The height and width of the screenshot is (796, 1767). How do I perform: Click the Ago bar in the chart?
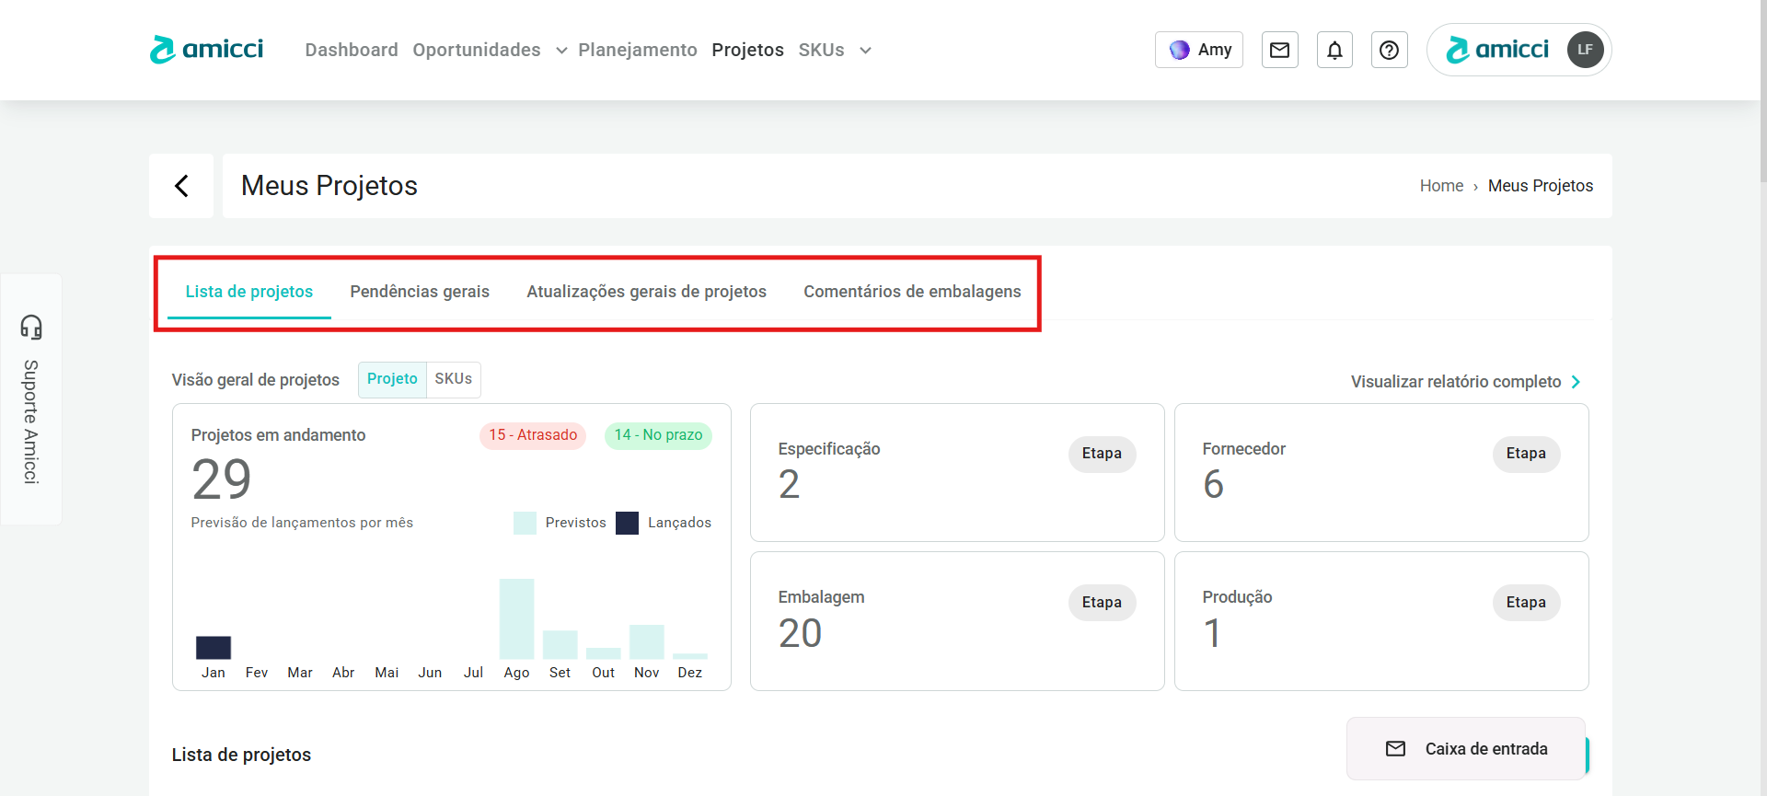pyautogui.click(x=516, y=618)
